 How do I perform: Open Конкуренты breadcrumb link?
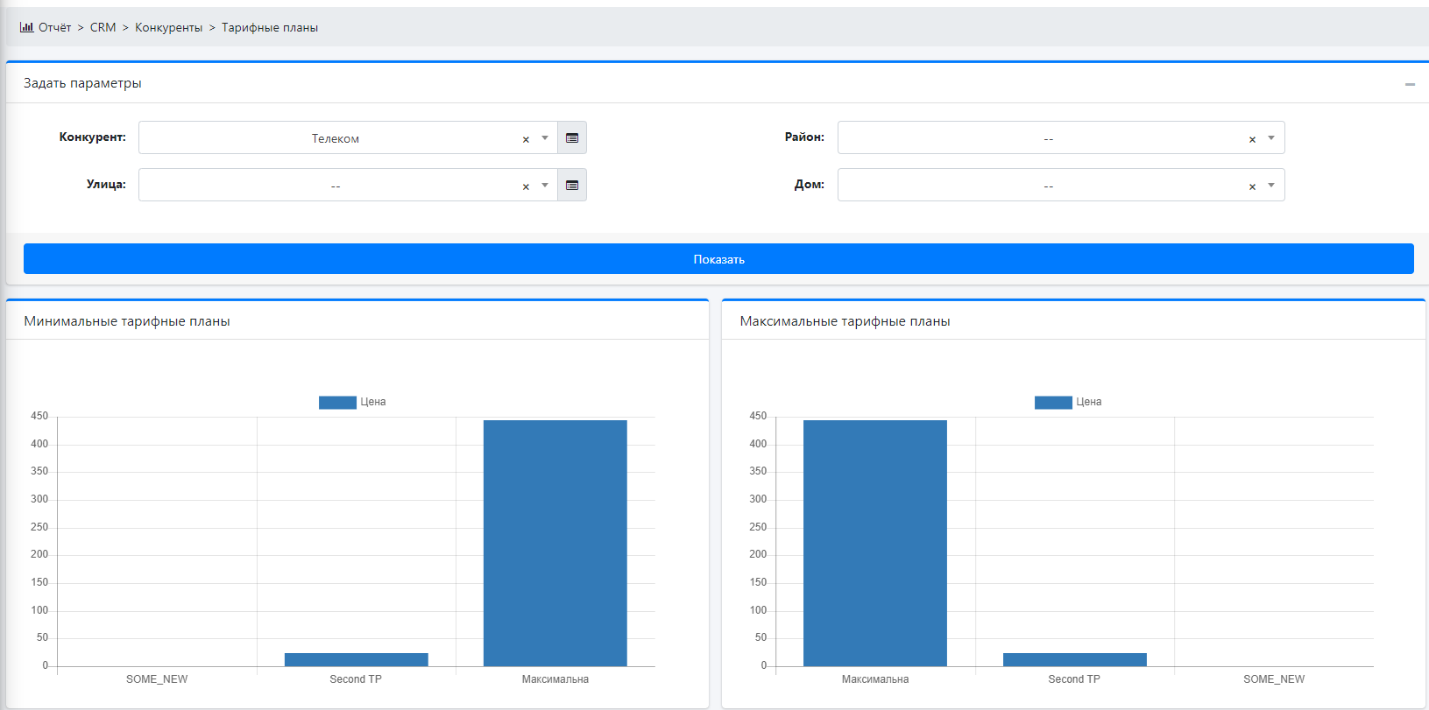(x=168, y=27)
